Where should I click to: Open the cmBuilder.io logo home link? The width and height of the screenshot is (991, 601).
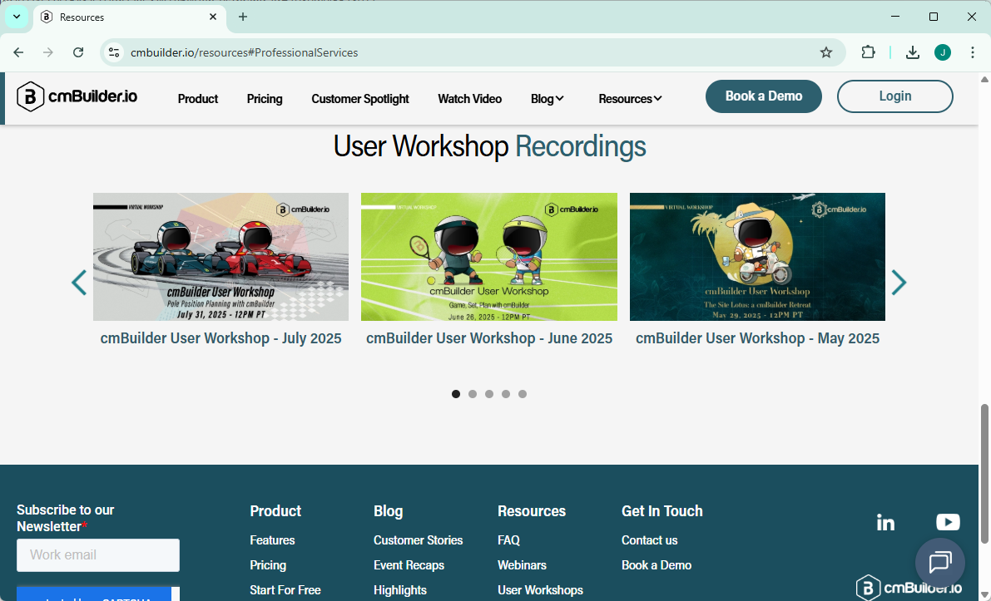(x=77, y=96)
